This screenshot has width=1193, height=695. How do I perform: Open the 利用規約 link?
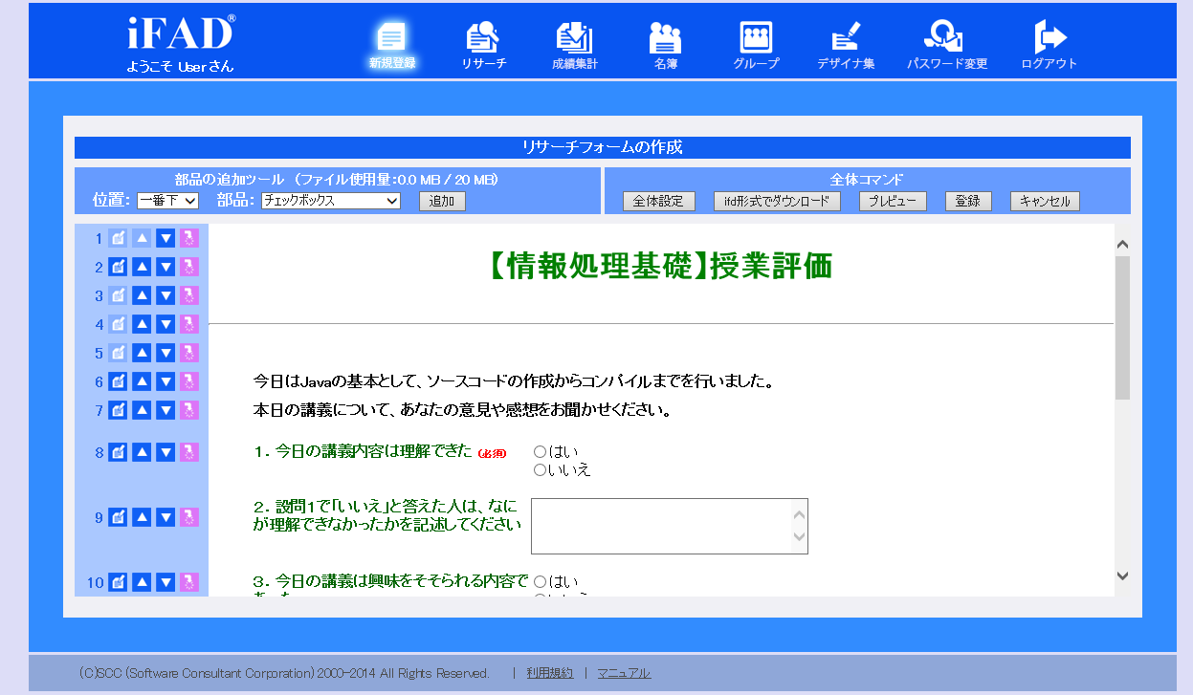(x=550, y=673)
